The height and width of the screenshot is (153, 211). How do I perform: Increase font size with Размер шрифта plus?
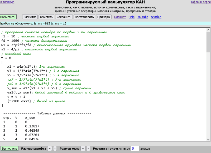point(49,149)
